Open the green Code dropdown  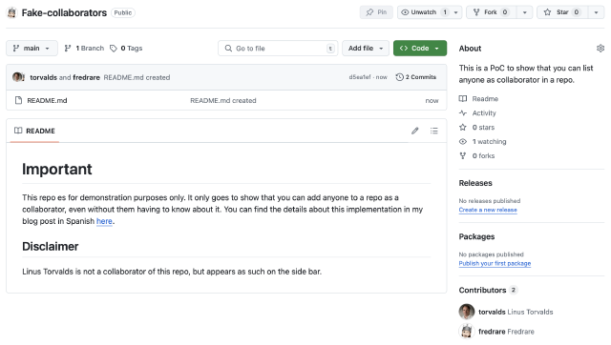(x=420, y=49)
